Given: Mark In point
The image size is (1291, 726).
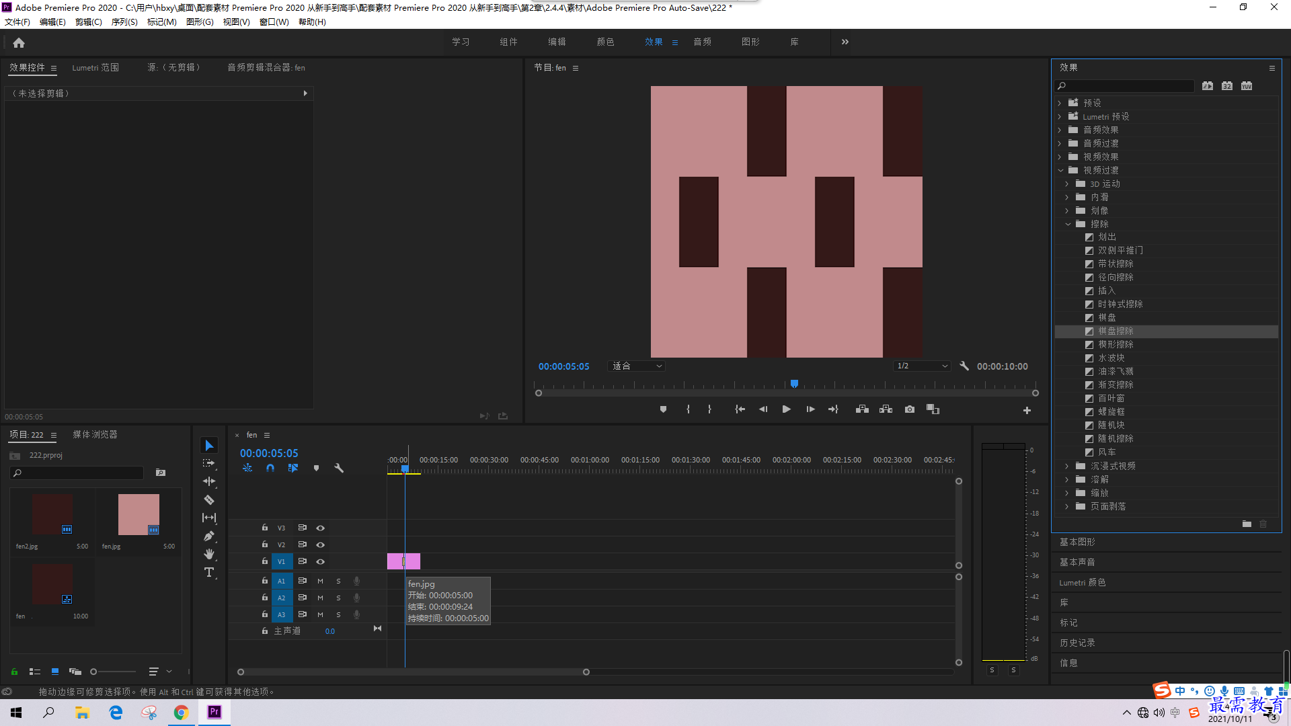Looking at the screenshot, I should coord(688,409).
